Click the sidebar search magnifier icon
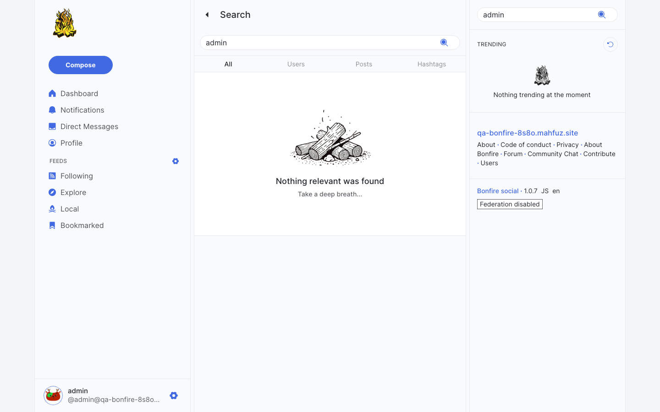This screenshot has width=660, height=412. 602,15
